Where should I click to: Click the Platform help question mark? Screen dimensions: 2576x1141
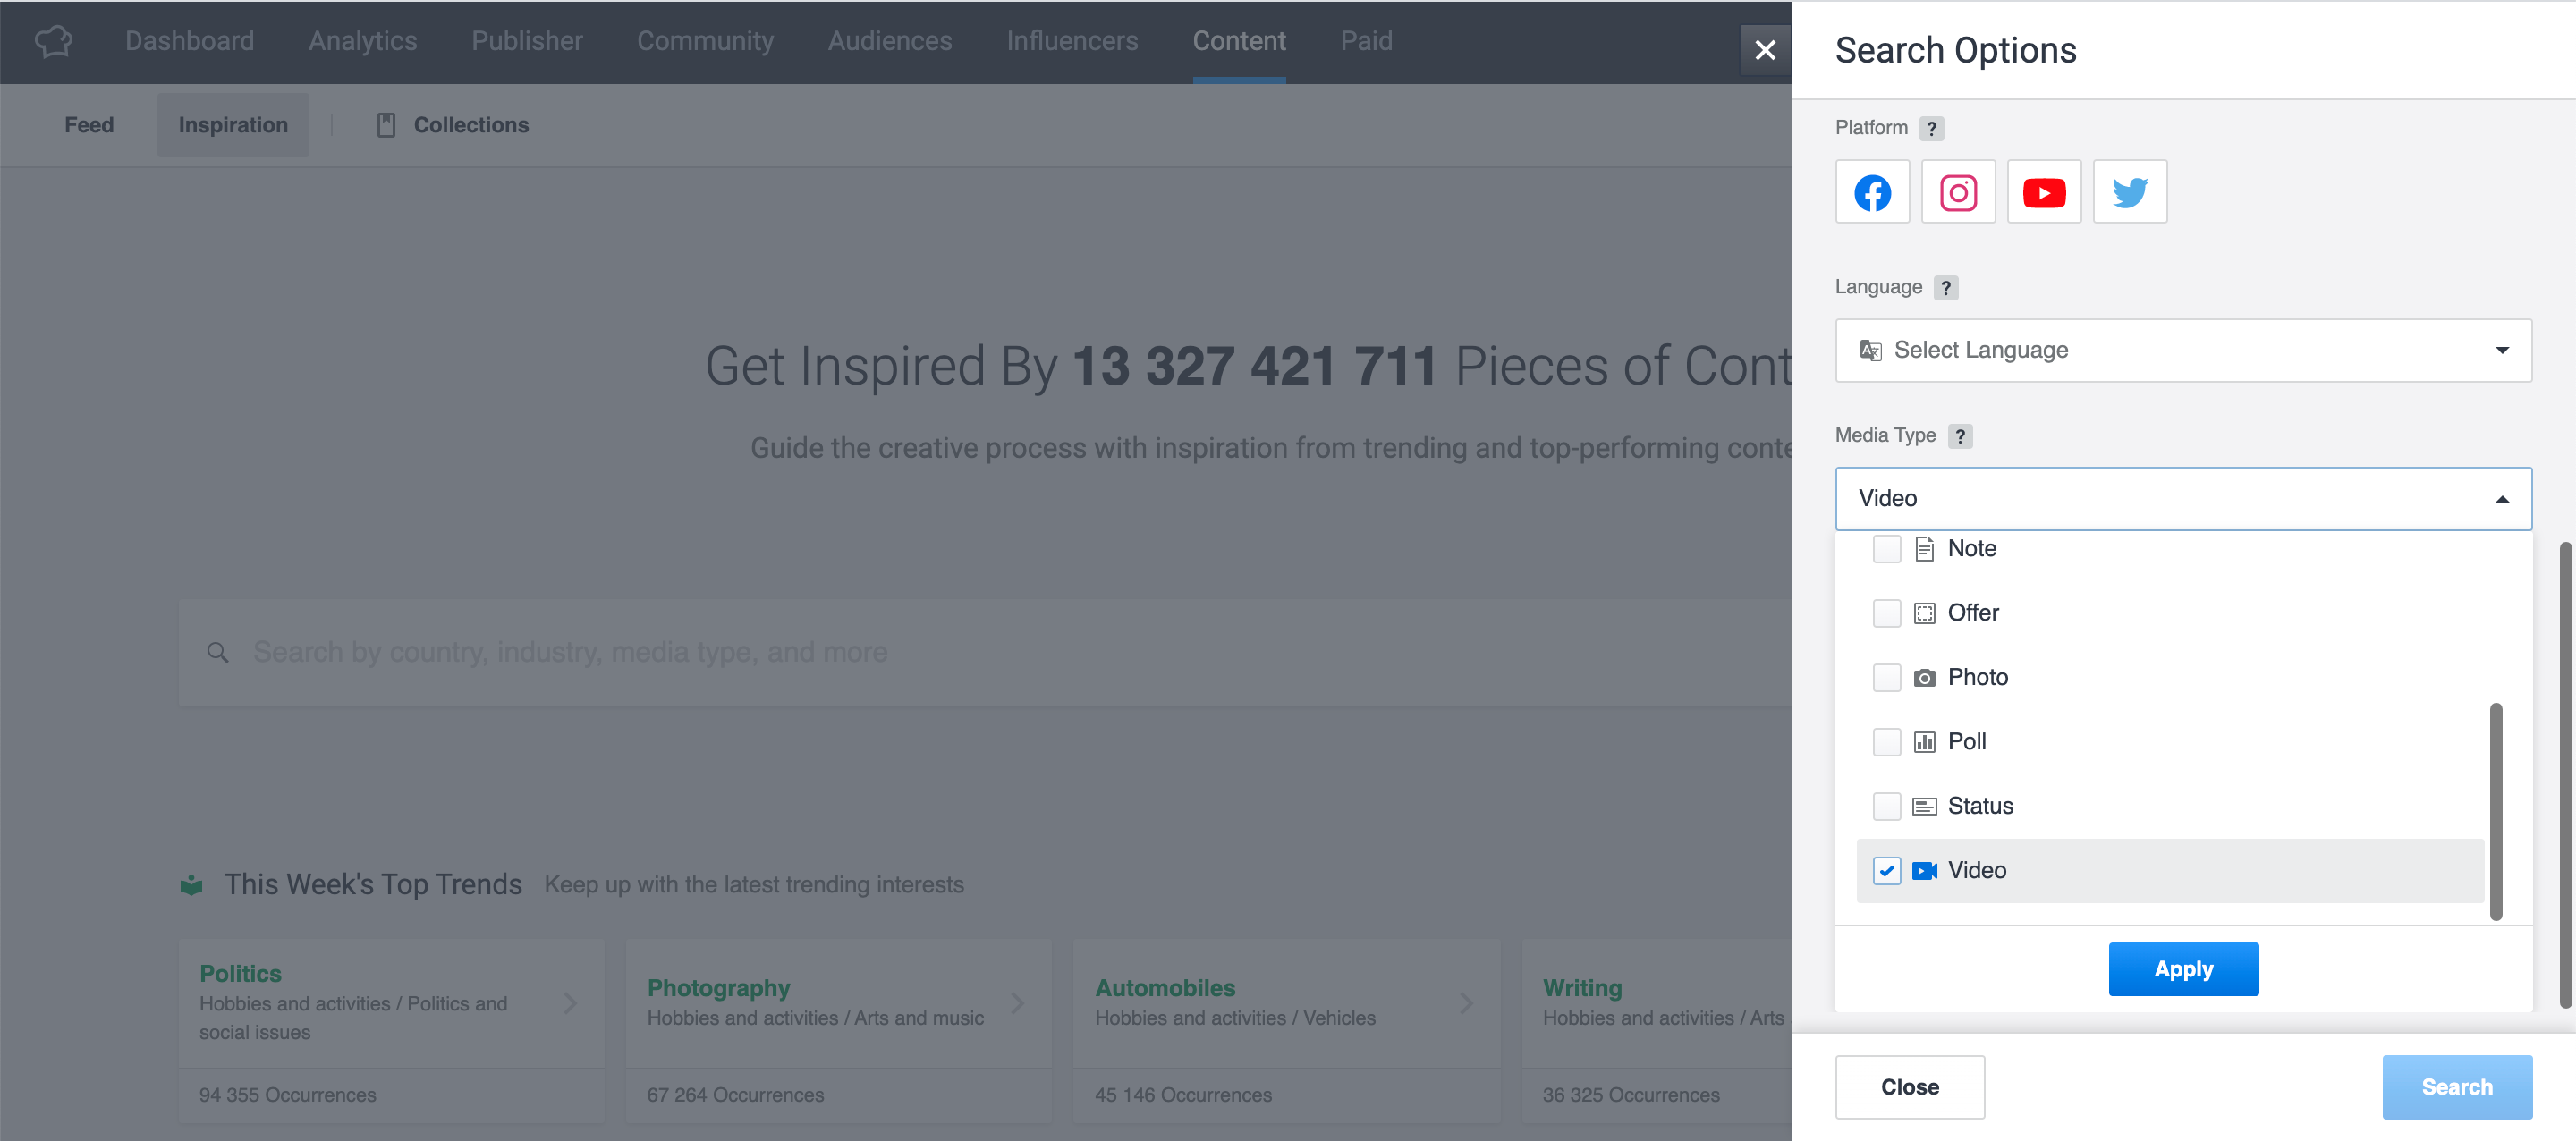(1933, 128)
